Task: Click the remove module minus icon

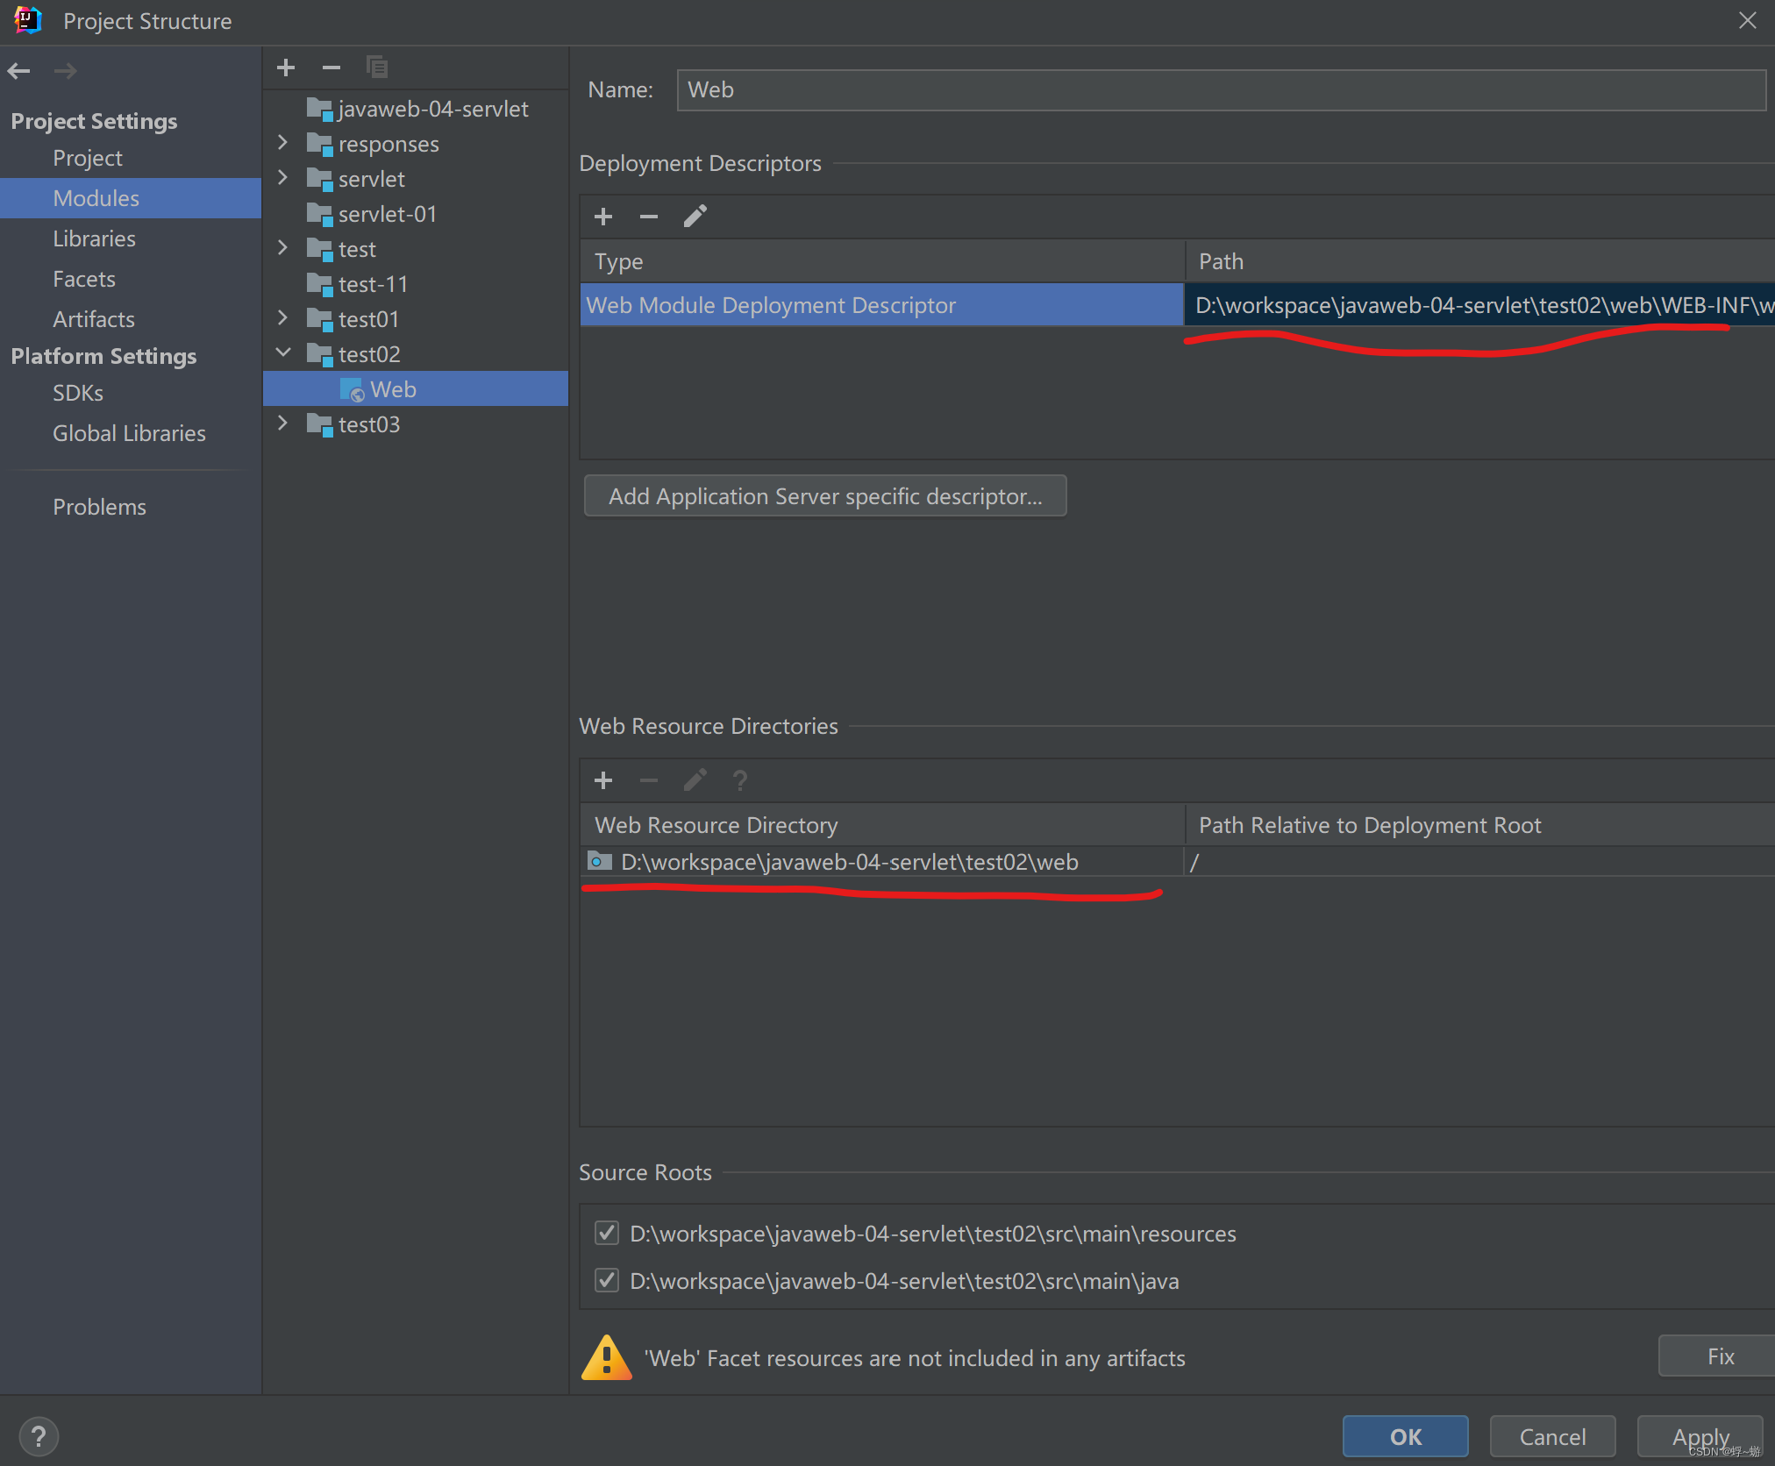Action: click(x=331, y=68)
